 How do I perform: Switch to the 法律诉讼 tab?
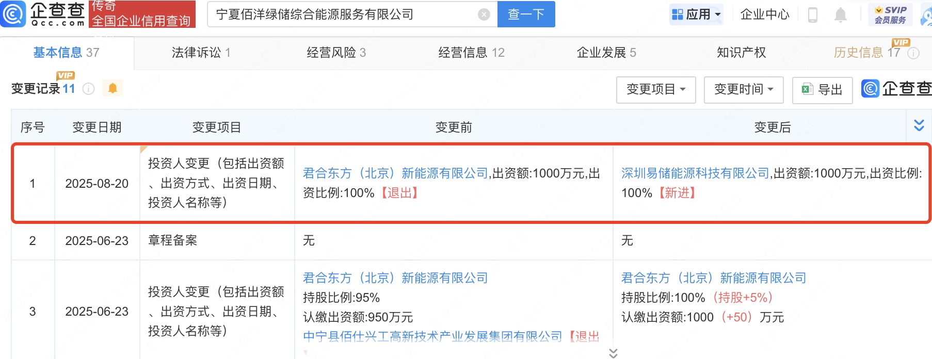(x=201, y=53)
